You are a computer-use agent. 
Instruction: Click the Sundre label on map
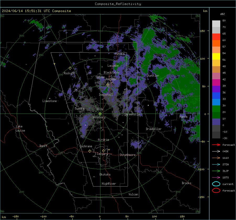pyautogui.click(x=79, y=109)
